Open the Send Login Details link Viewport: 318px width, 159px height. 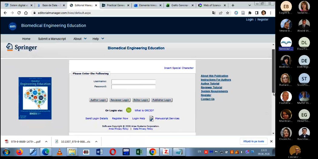(97, 118)
